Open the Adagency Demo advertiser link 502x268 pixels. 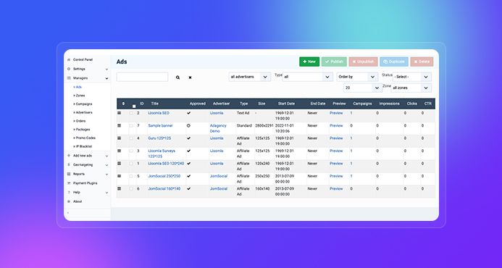pos(218,128)
